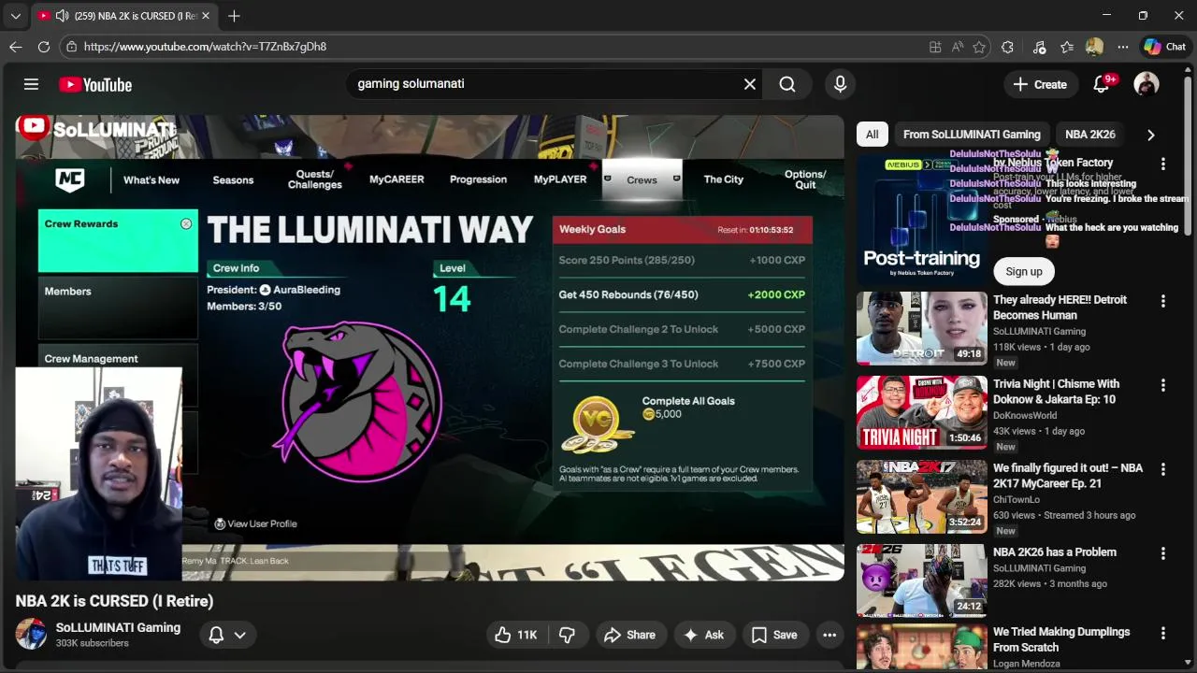Viewport: 1197px width, 673px height.
Task: Open the media control music icon
Action: click(x=1039, y=47)
